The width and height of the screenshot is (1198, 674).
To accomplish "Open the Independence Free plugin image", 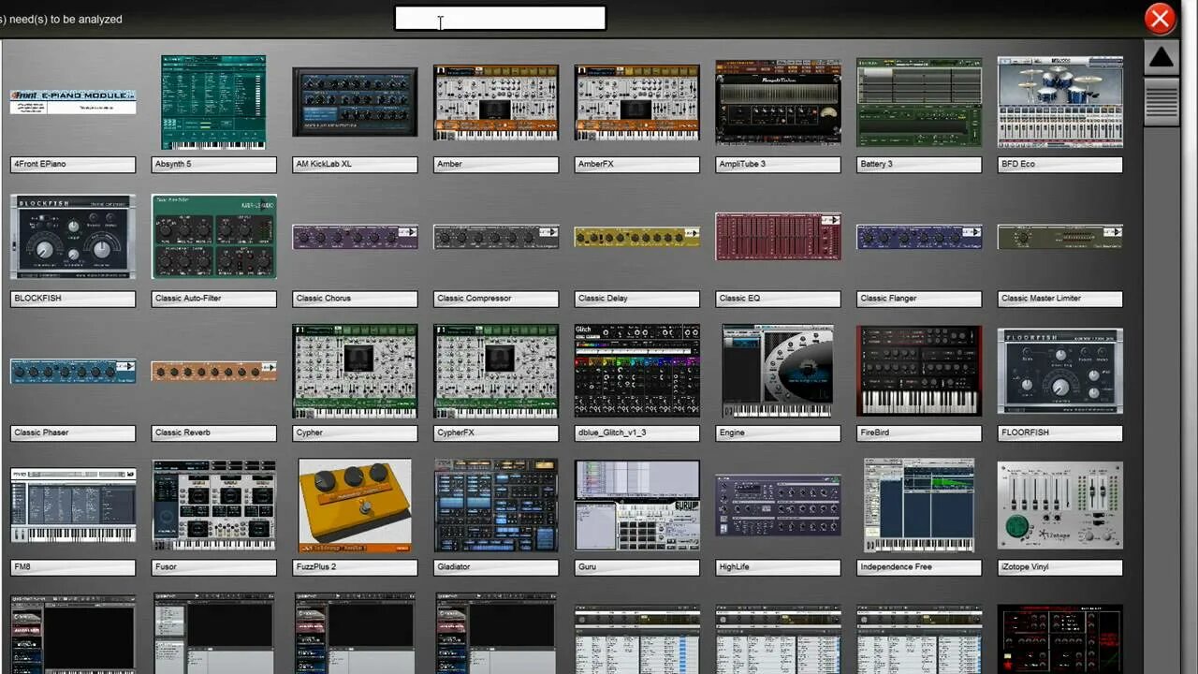I will (x=919, y=505).
